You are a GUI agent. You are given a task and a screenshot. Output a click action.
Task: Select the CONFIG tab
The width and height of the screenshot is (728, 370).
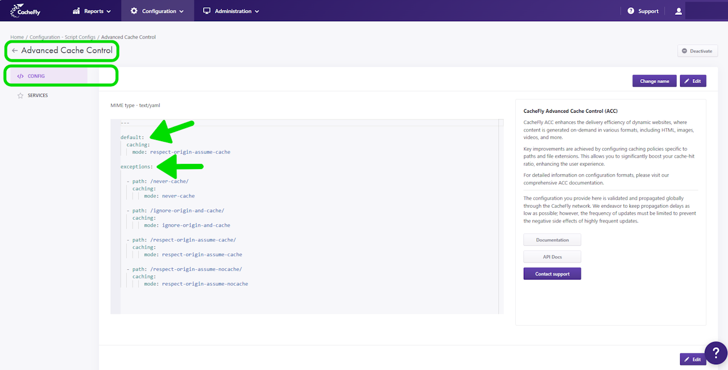click(x=49, y=76)
